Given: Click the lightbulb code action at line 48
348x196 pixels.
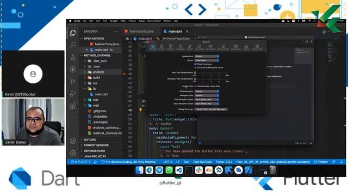Looking at the screenshot, I should (x=140, y=110).
